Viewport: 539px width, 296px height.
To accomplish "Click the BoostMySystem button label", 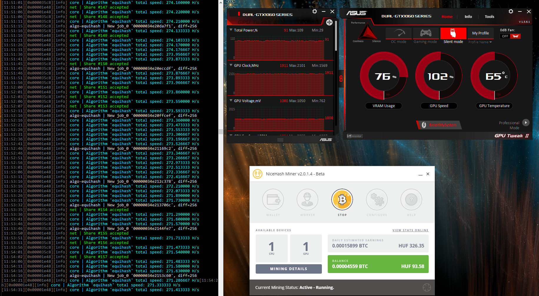I will pyautogui.click(x=443, y=125).
